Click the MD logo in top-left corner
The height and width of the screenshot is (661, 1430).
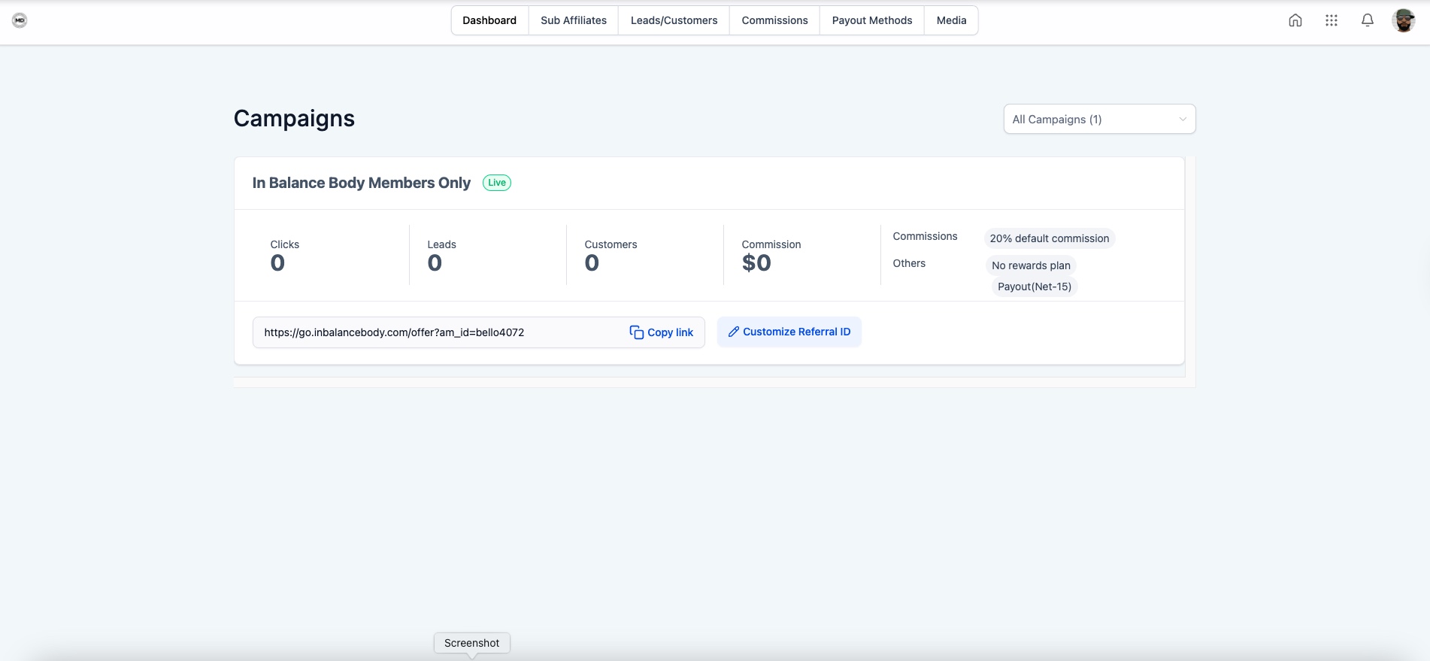pos(20,20)
